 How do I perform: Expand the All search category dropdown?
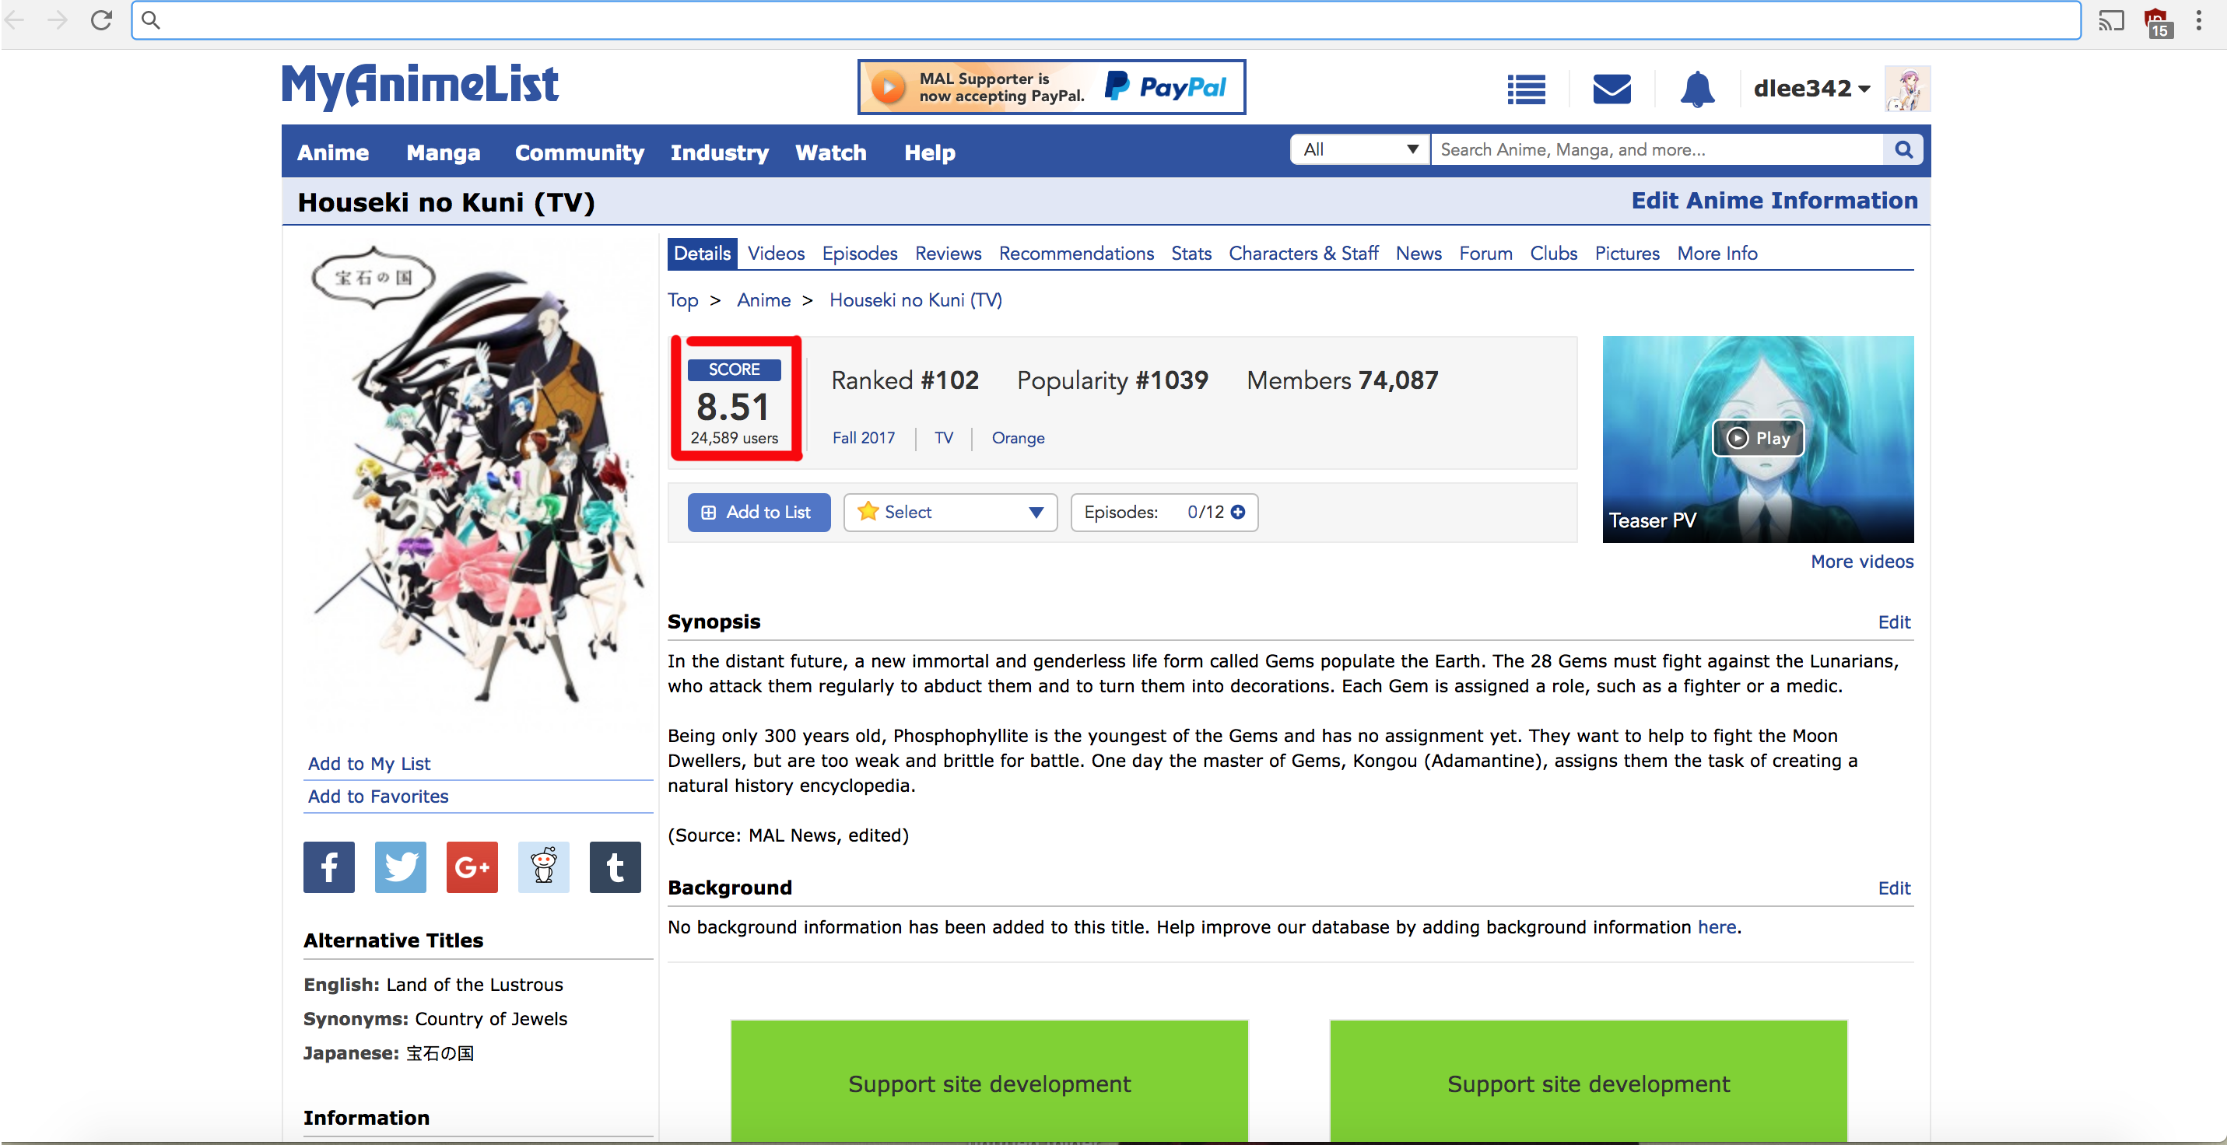tap(1360, 149)
